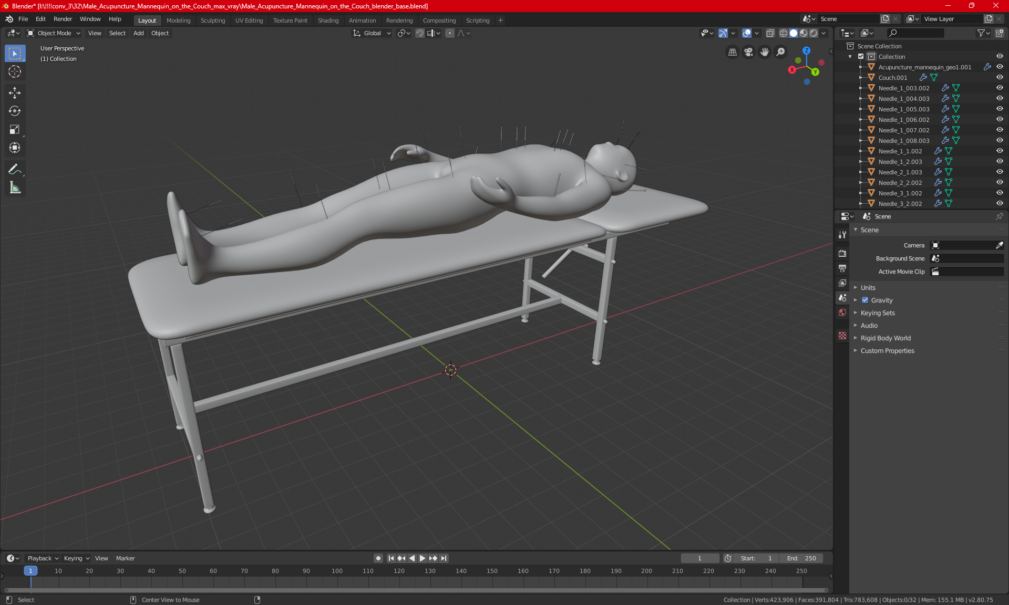Screen dimensions: 1009x605
Task: Select Needle_3_2.002 in outliner
Action: tap(900, 204)
